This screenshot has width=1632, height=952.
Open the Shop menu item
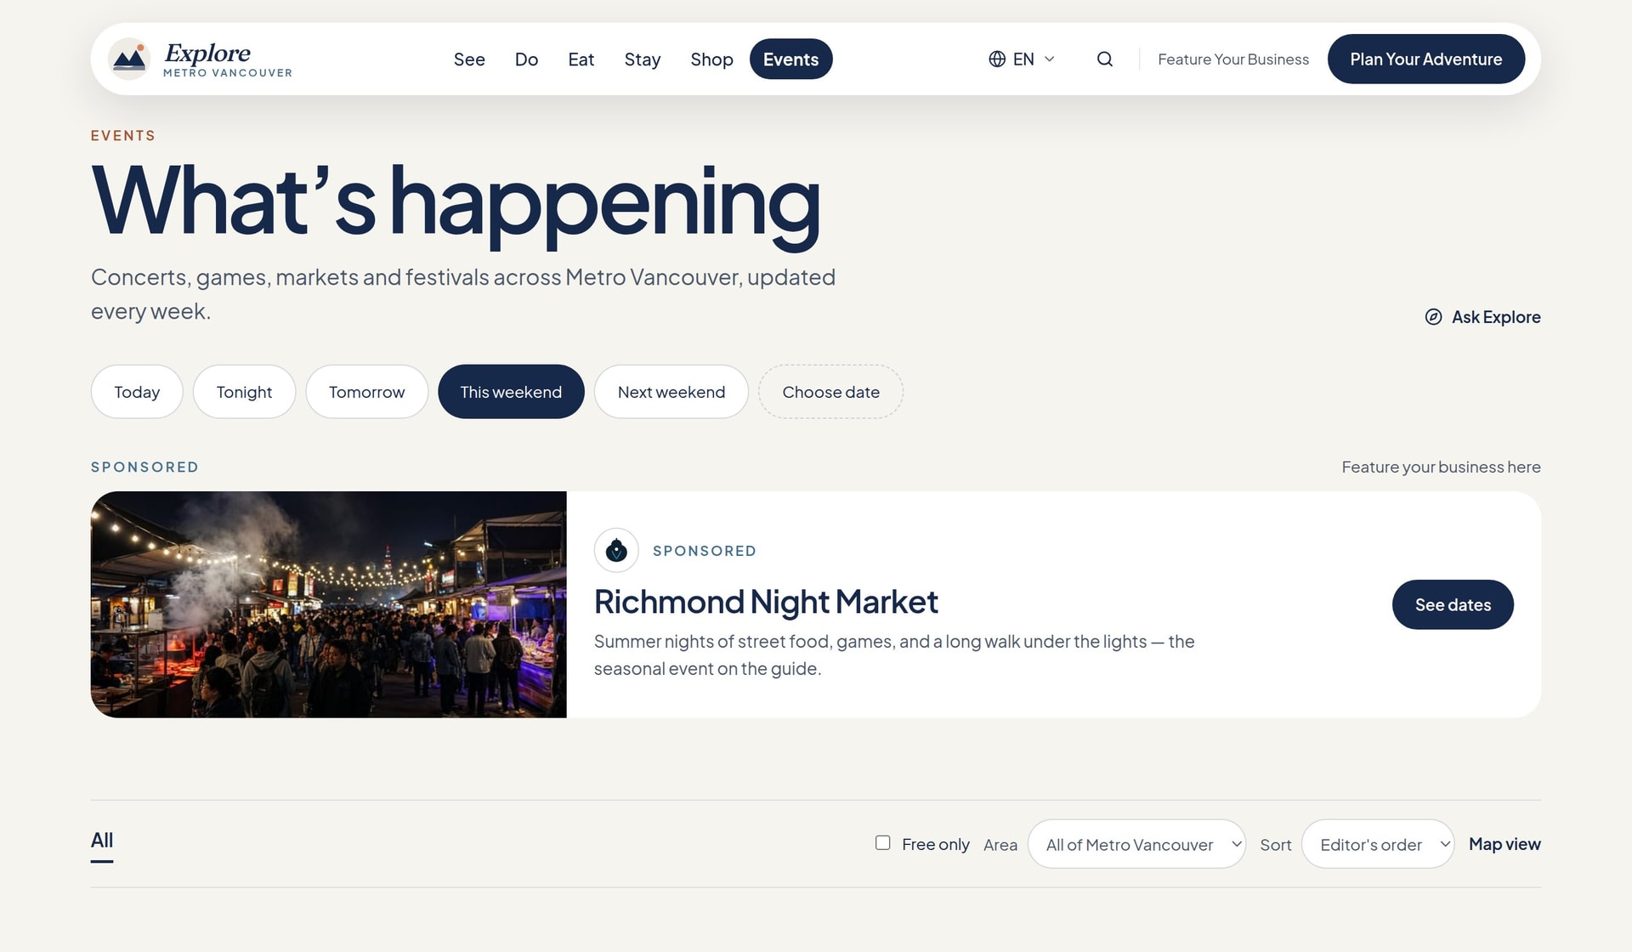click(x=711, y=59)
